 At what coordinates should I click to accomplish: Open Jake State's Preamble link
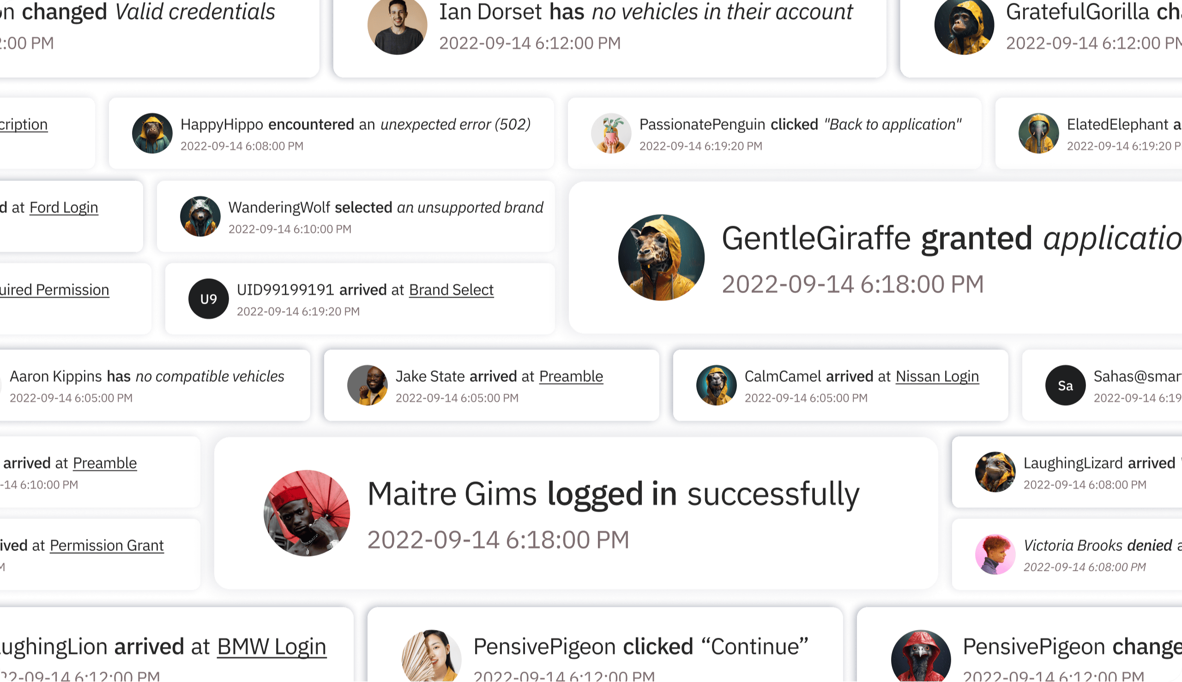point(571,377)
